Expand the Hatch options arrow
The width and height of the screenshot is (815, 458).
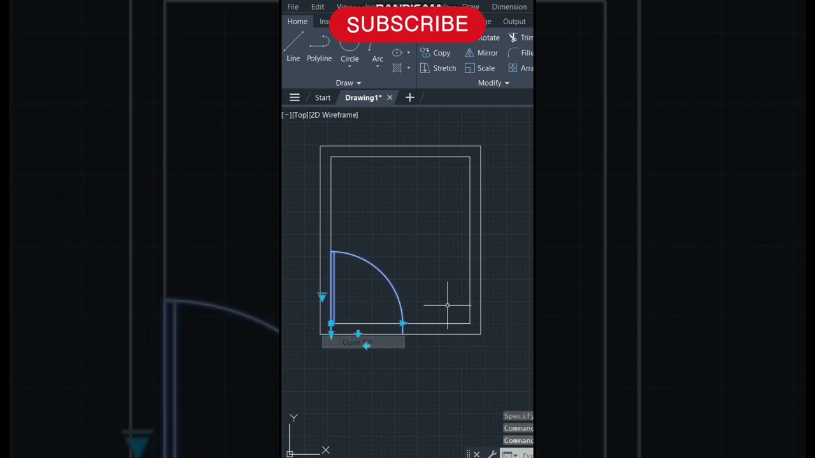408,68
